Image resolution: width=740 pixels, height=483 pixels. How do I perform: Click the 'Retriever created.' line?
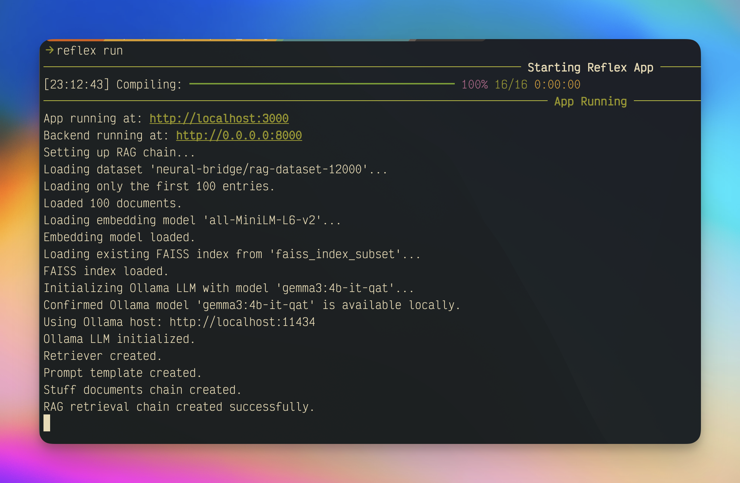tap(102, 356)
